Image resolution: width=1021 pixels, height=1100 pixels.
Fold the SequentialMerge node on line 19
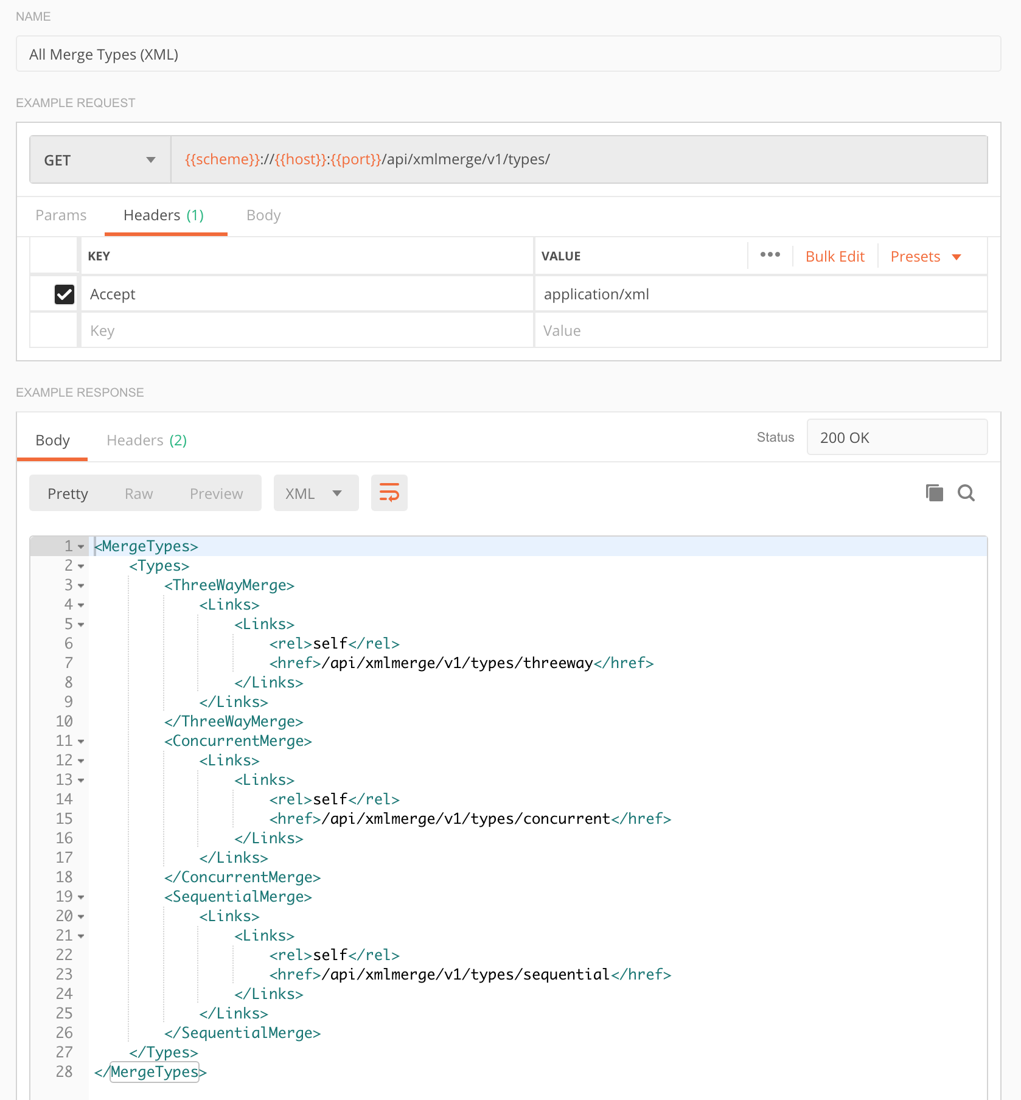click(81, 897)
